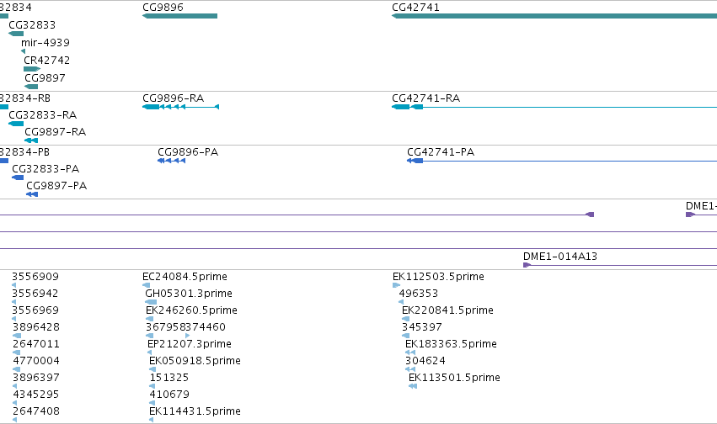Click the GH05301.3prime EST glyph
This screenshot has width=717, height=424.
(x=151, y=302)
